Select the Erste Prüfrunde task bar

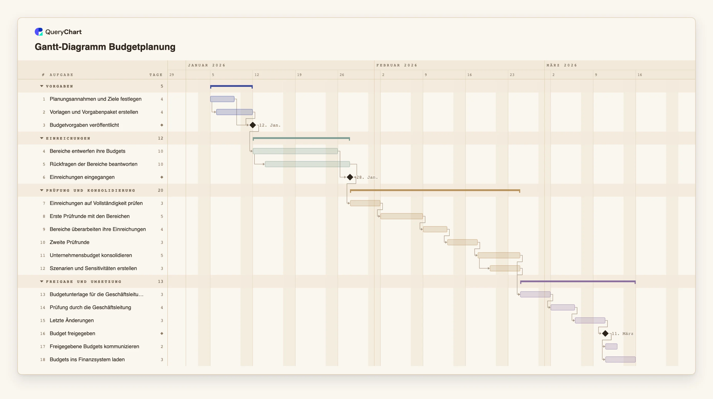coord(402,216)
